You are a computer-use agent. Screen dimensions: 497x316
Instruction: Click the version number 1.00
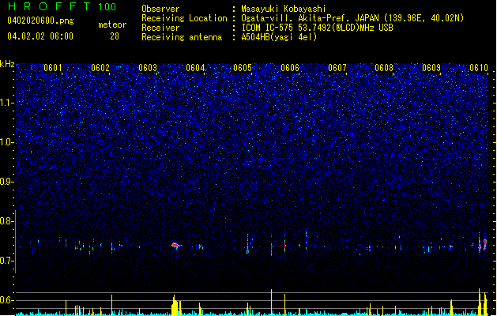coord(107,7)
